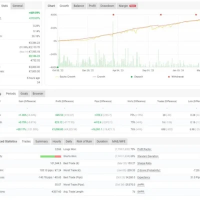Open the MAE/MFE tab
Image resolution: width=200 pixels, height=200 pixels.
[118, 141]
